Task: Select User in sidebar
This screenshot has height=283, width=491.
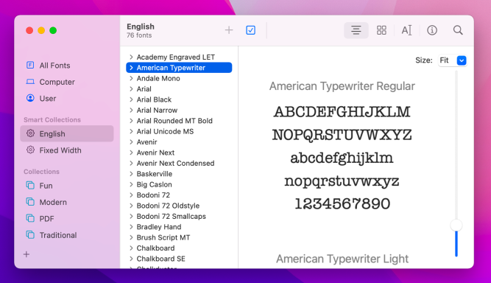Action: coord(67,99)
